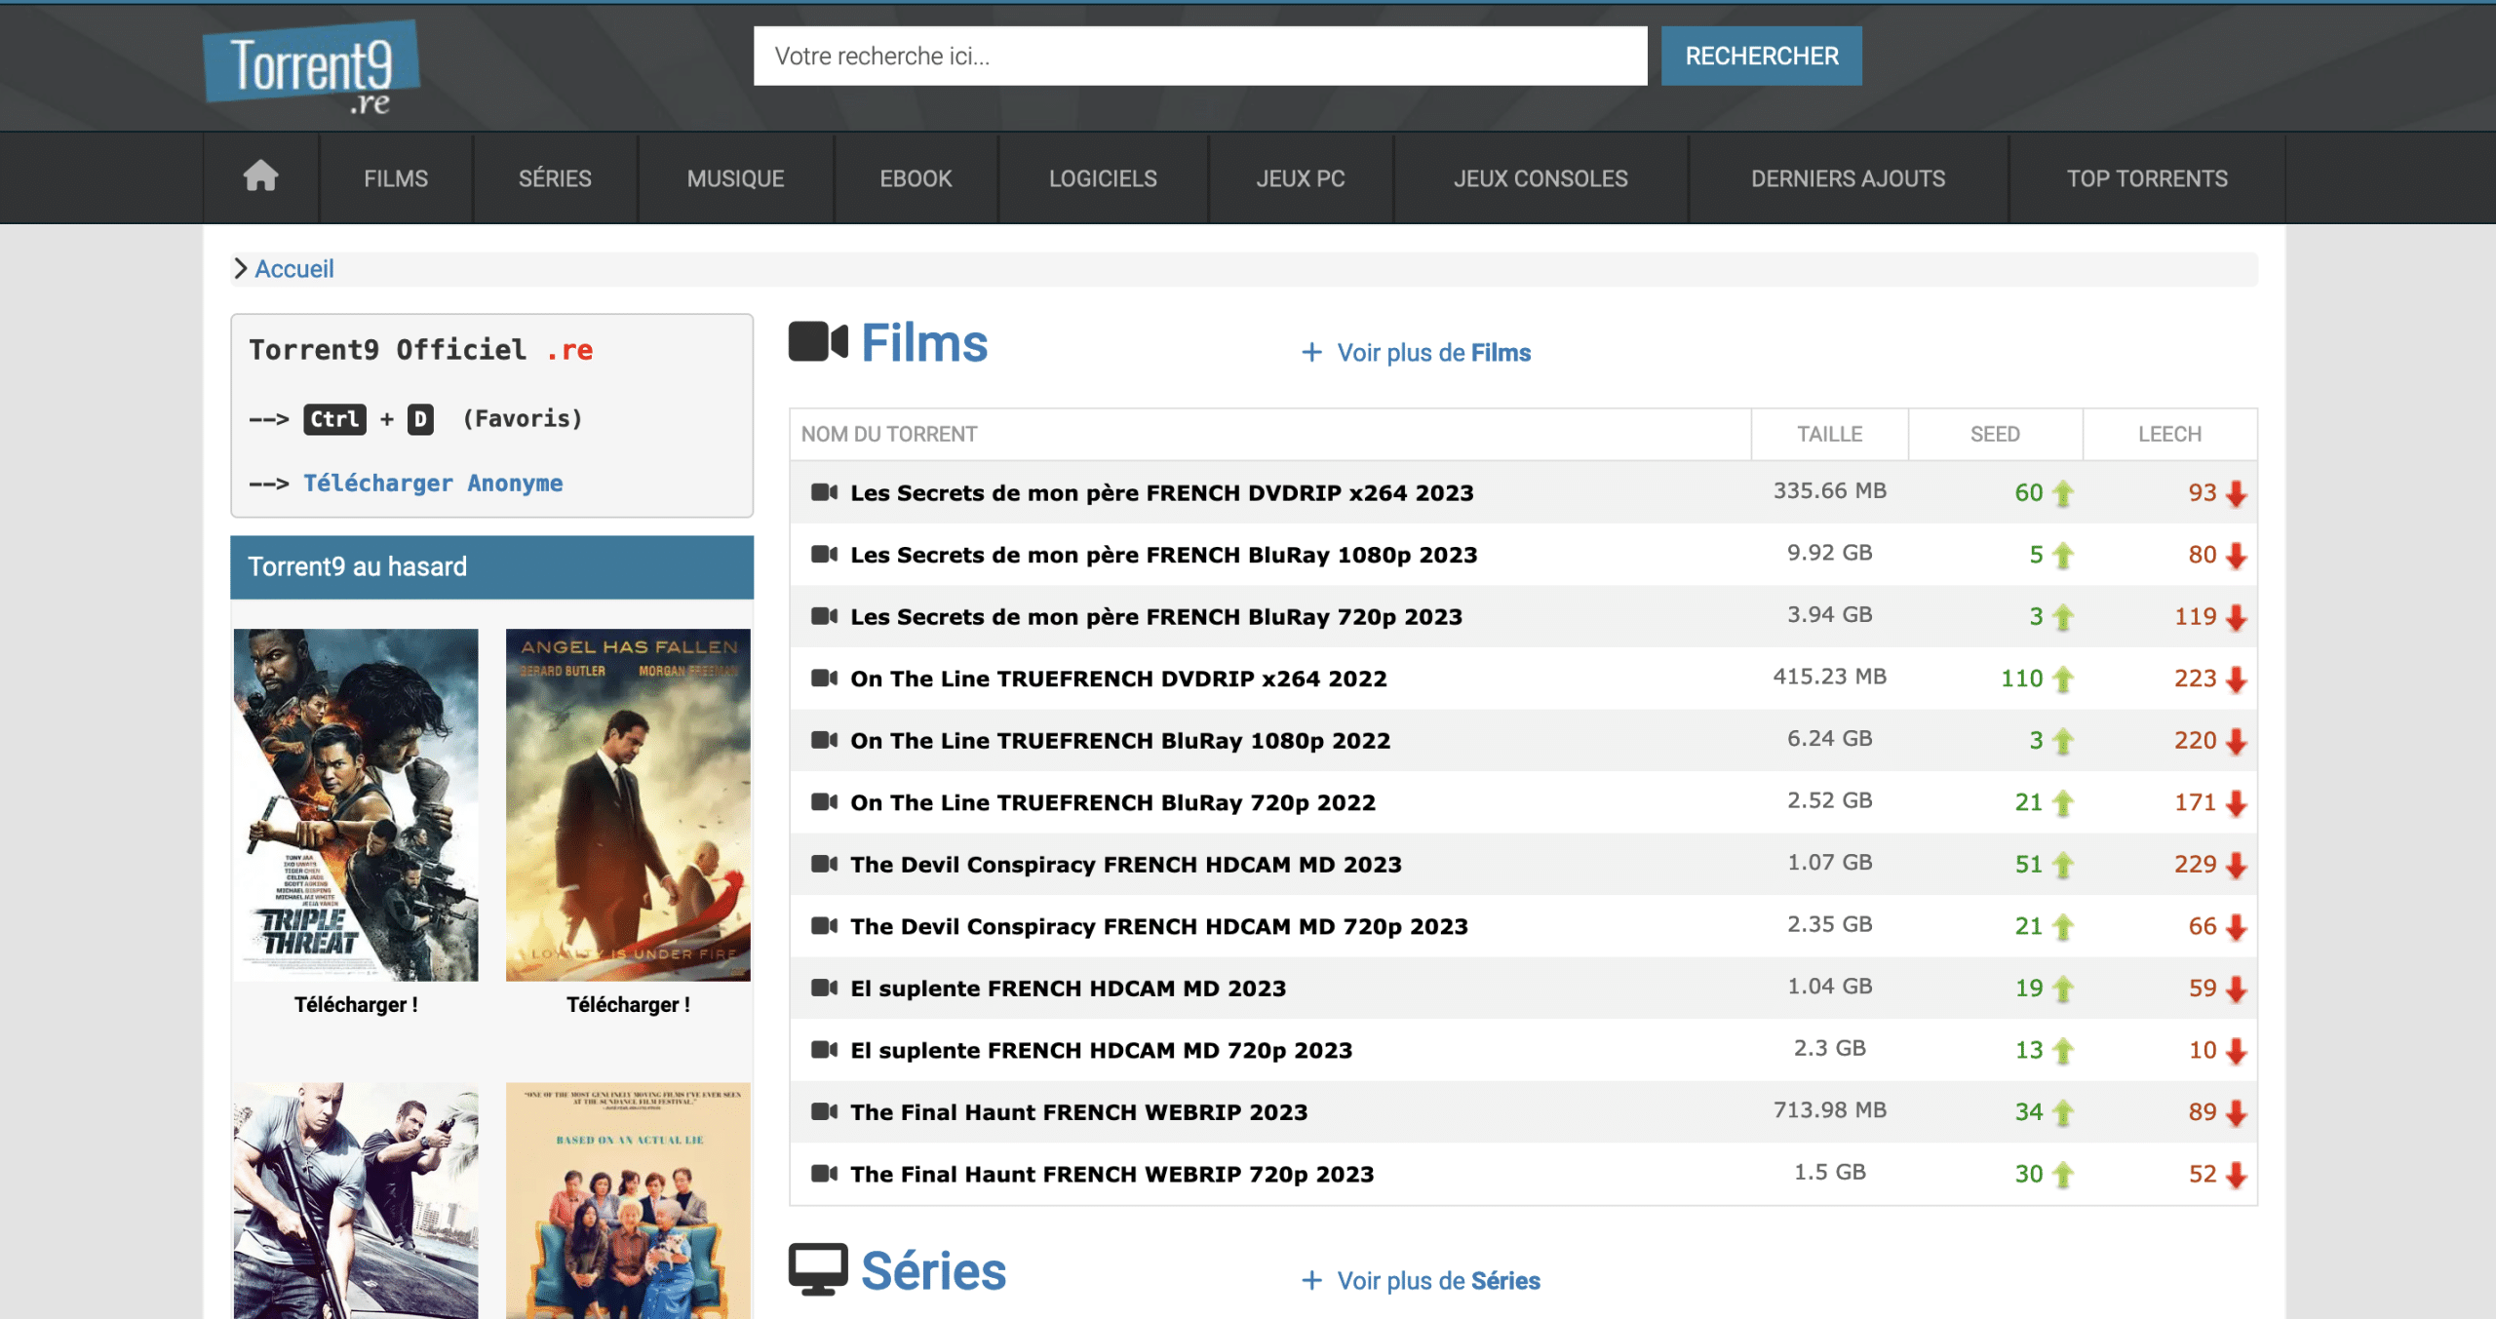Click the Séries section heading

click(x=933, y=1270)
